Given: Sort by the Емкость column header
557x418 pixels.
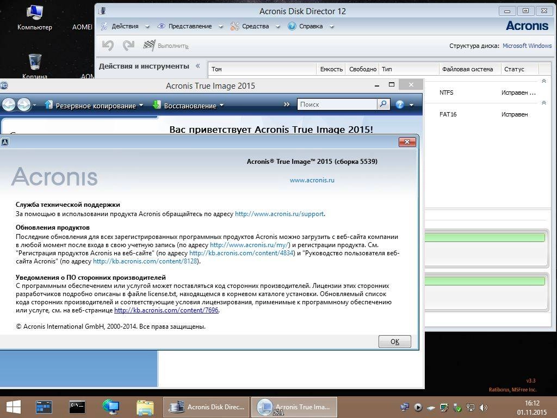Looking at the screenshot, I should click(331, 69).
